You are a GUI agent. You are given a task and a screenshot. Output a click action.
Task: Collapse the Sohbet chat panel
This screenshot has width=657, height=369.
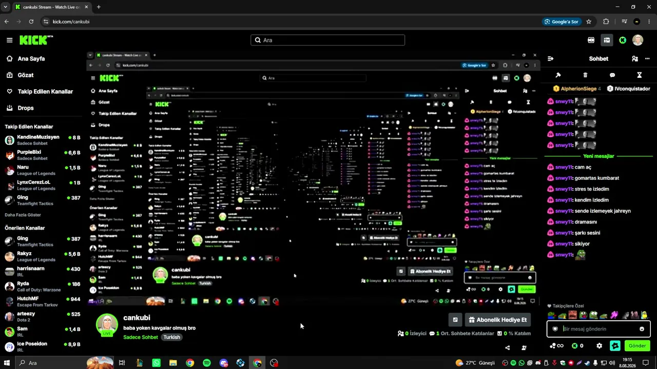[x=550, y=59]
